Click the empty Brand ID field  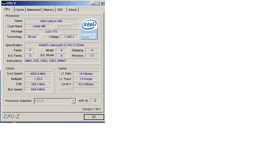74,26
